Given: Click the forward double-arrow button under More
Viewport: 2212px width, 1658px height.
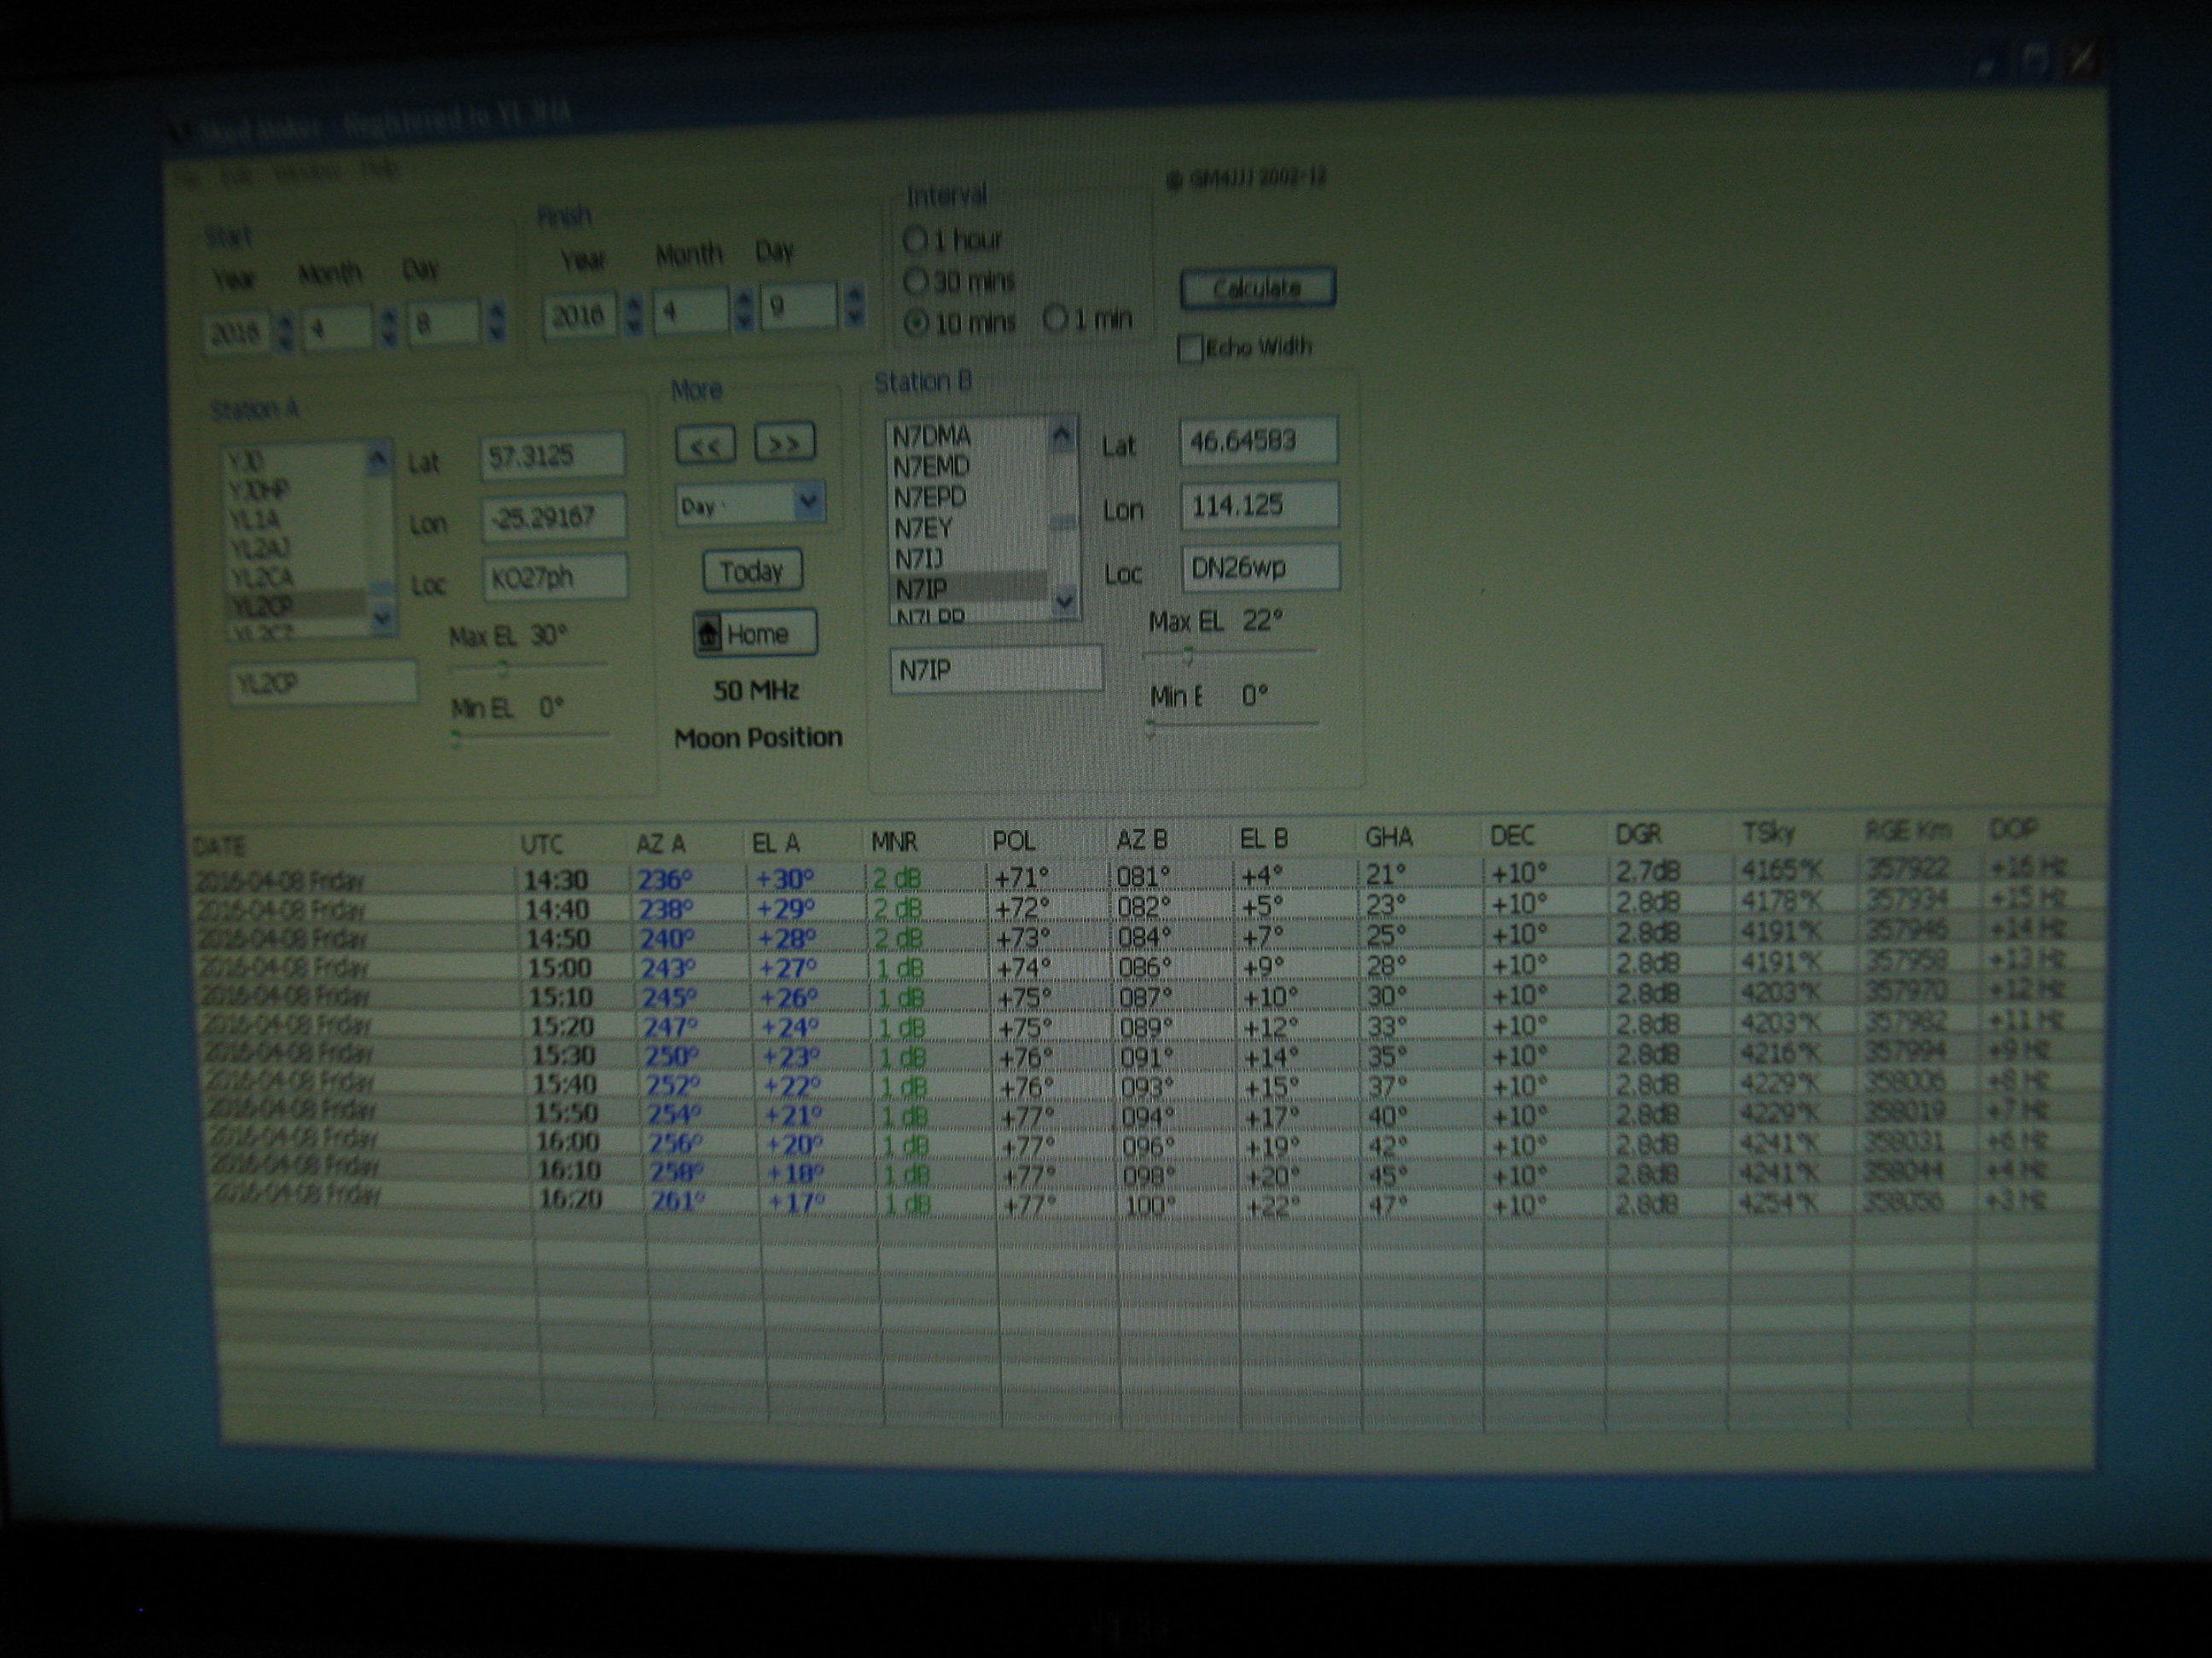Looking at the screenshot, I should tap(784, 442).
